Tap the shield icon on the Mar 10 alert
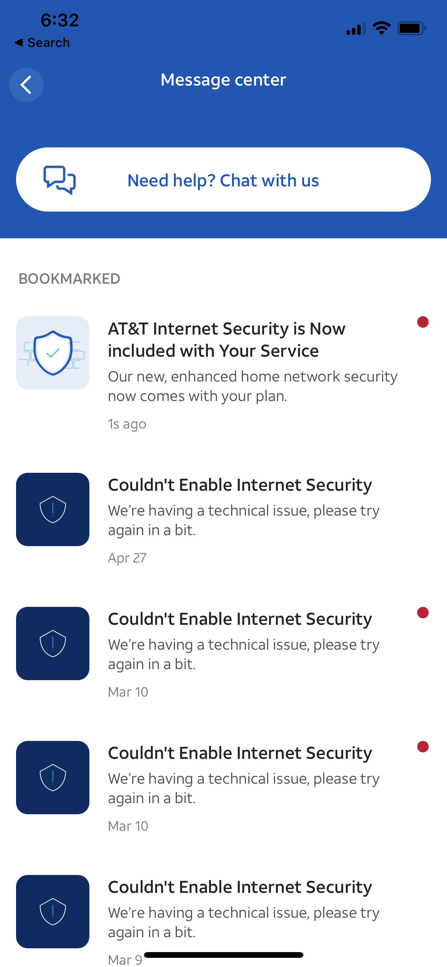This screenshot has width=447, height=967. point(52,644)
